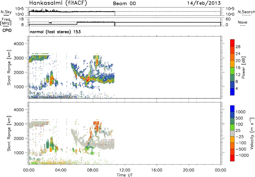Screen dimensions: 255x177
Task: Click the 'Freq. [MHz]' axis label
Action: coord(6,21)
